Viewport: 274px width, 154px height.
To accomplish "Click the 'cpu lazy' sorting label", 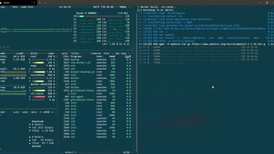I will tap(121, 53).
